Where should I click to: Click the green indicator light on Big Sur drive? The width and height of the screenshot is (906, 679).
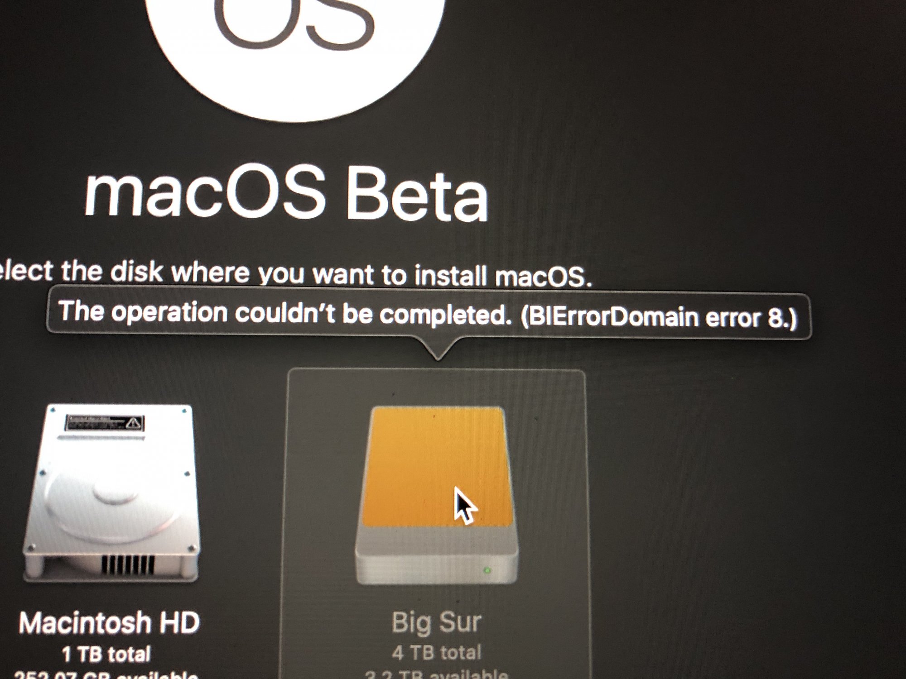pos(487,570)
